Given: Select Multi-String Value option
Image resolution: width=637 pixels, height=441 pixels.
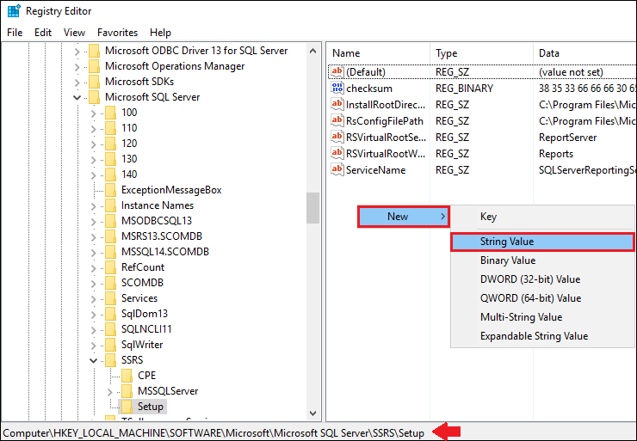Looking at the screenshot, I should pyautogui.click(x=542, y=317).
